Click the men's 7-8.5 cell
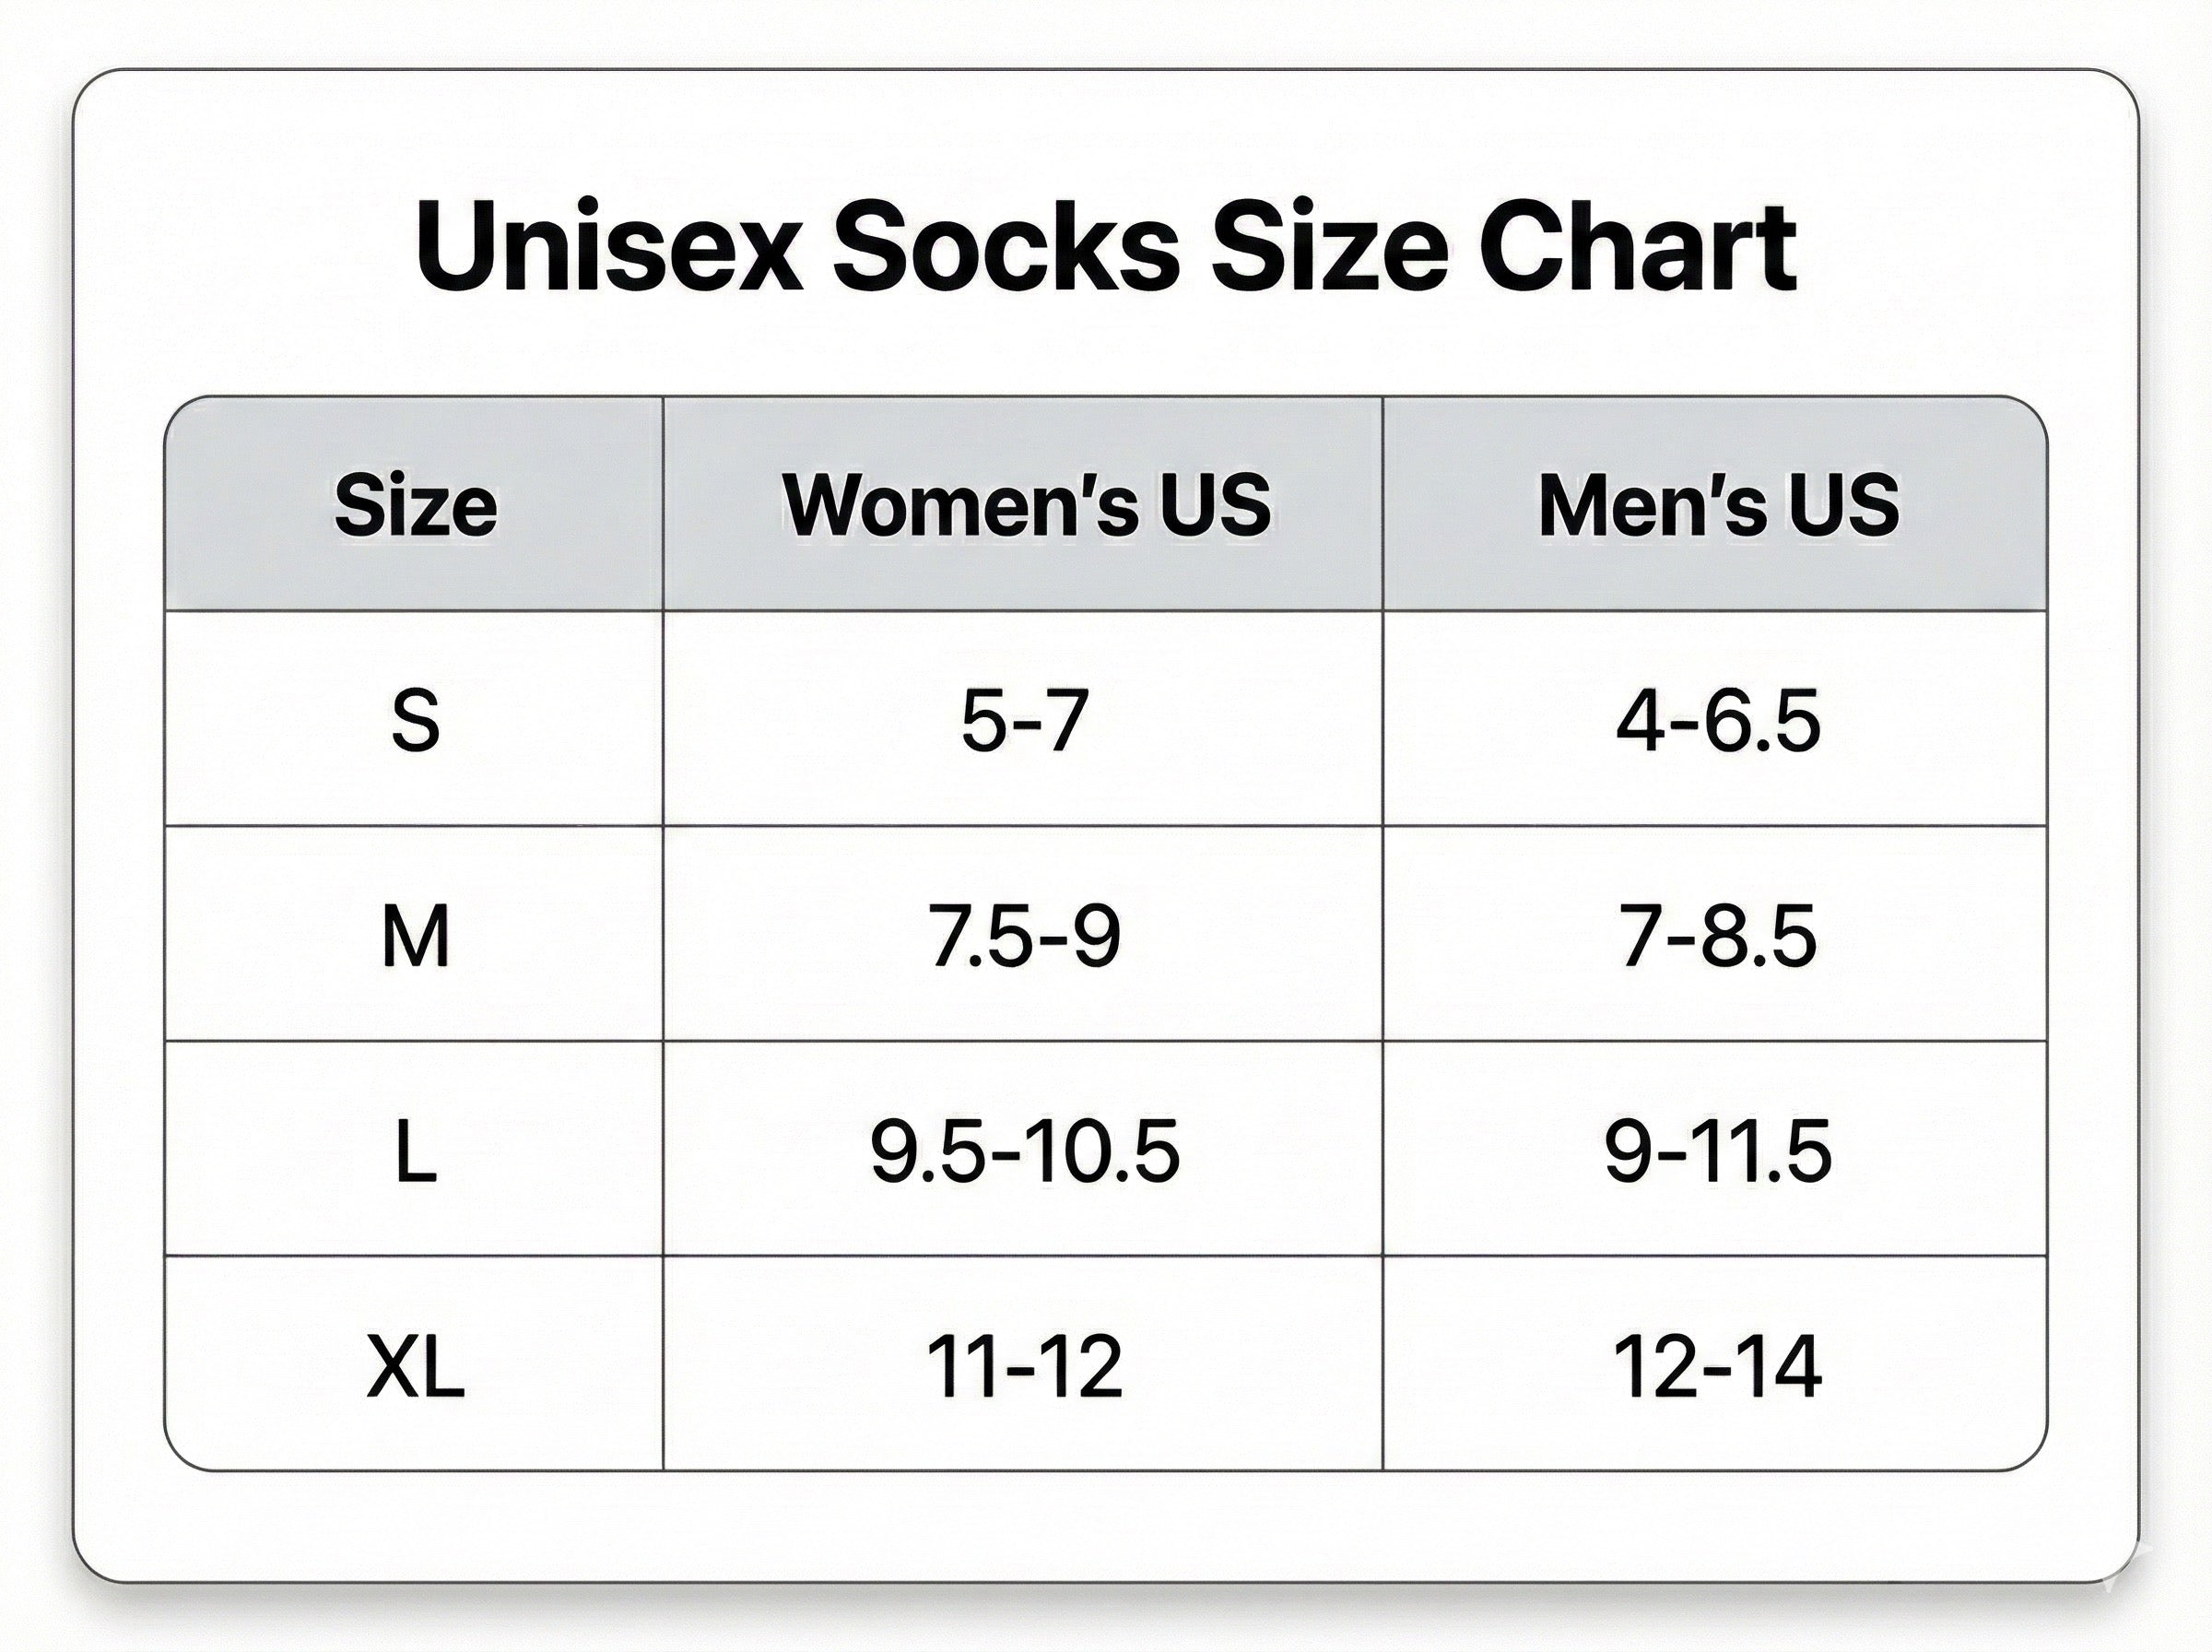2212x1652 pixels. tap(1717, 937)
